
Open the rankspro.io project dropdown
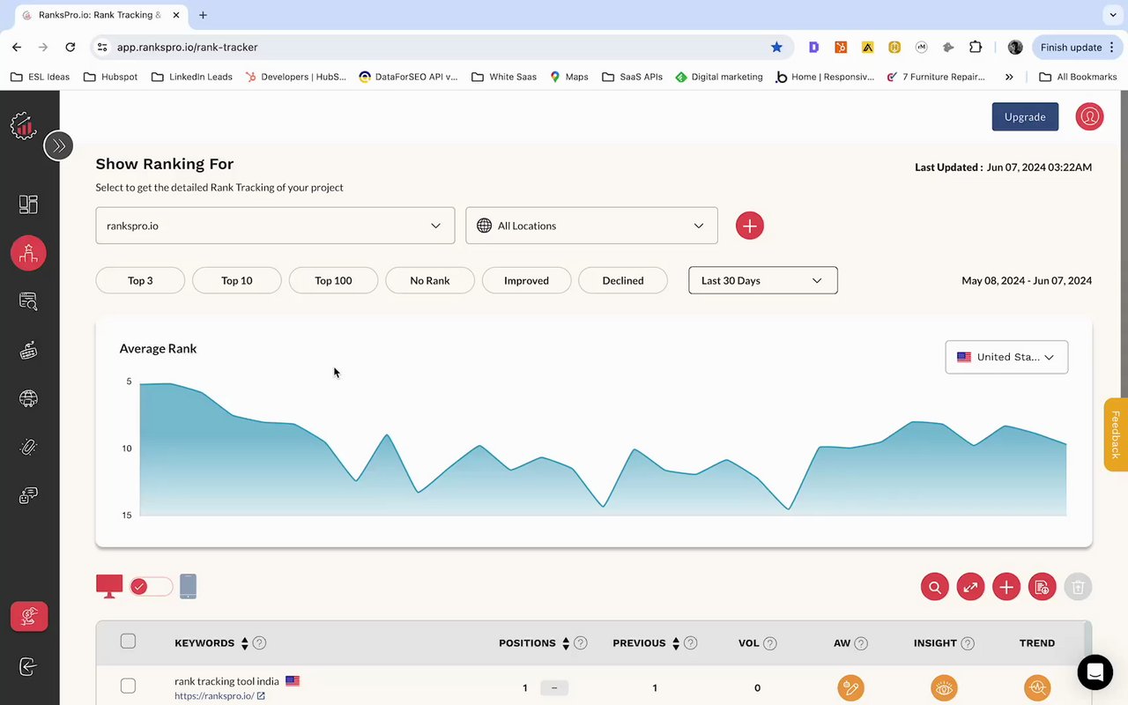pos(275,226)
